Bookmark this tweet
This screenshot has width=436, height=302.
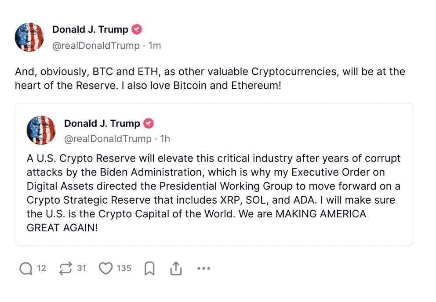tap(150, 268)
